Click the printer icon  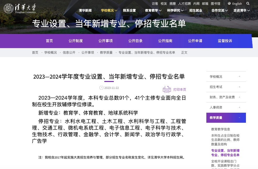click(167, 89)
